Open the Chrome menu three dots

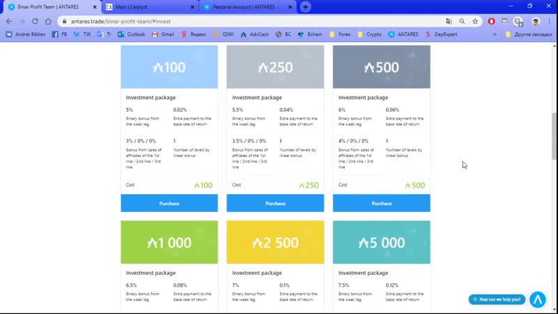(x=550, y=22)
